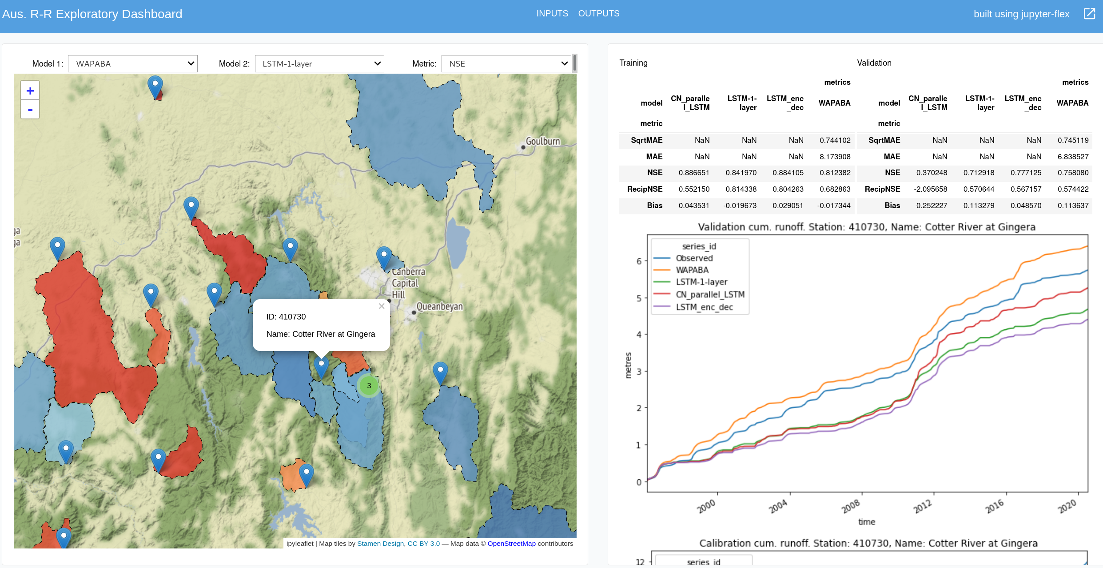Click the Name: Cotter River at Gingera popup text
Image resolution: width=1103 pixels, height=568 pixels.
click(x=321, y=334)
